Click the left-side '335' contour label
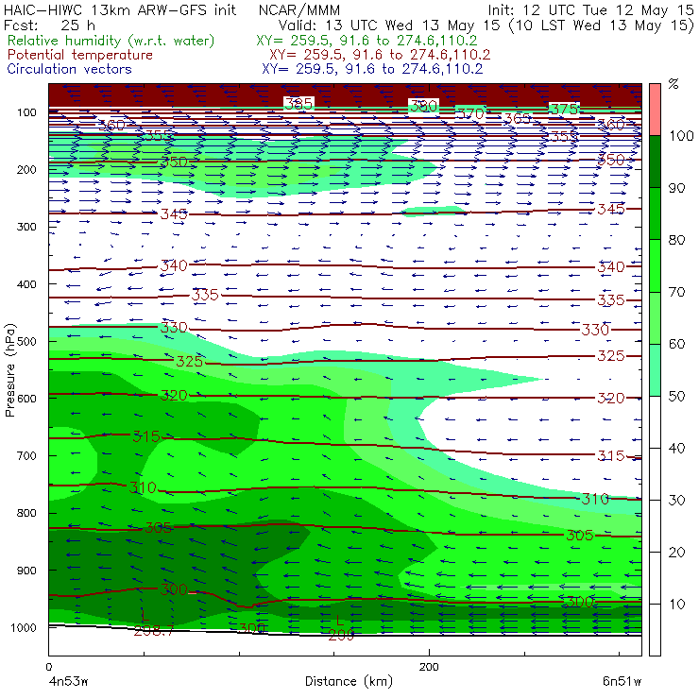This screenshot has width=699, height=699. [205, 295]
